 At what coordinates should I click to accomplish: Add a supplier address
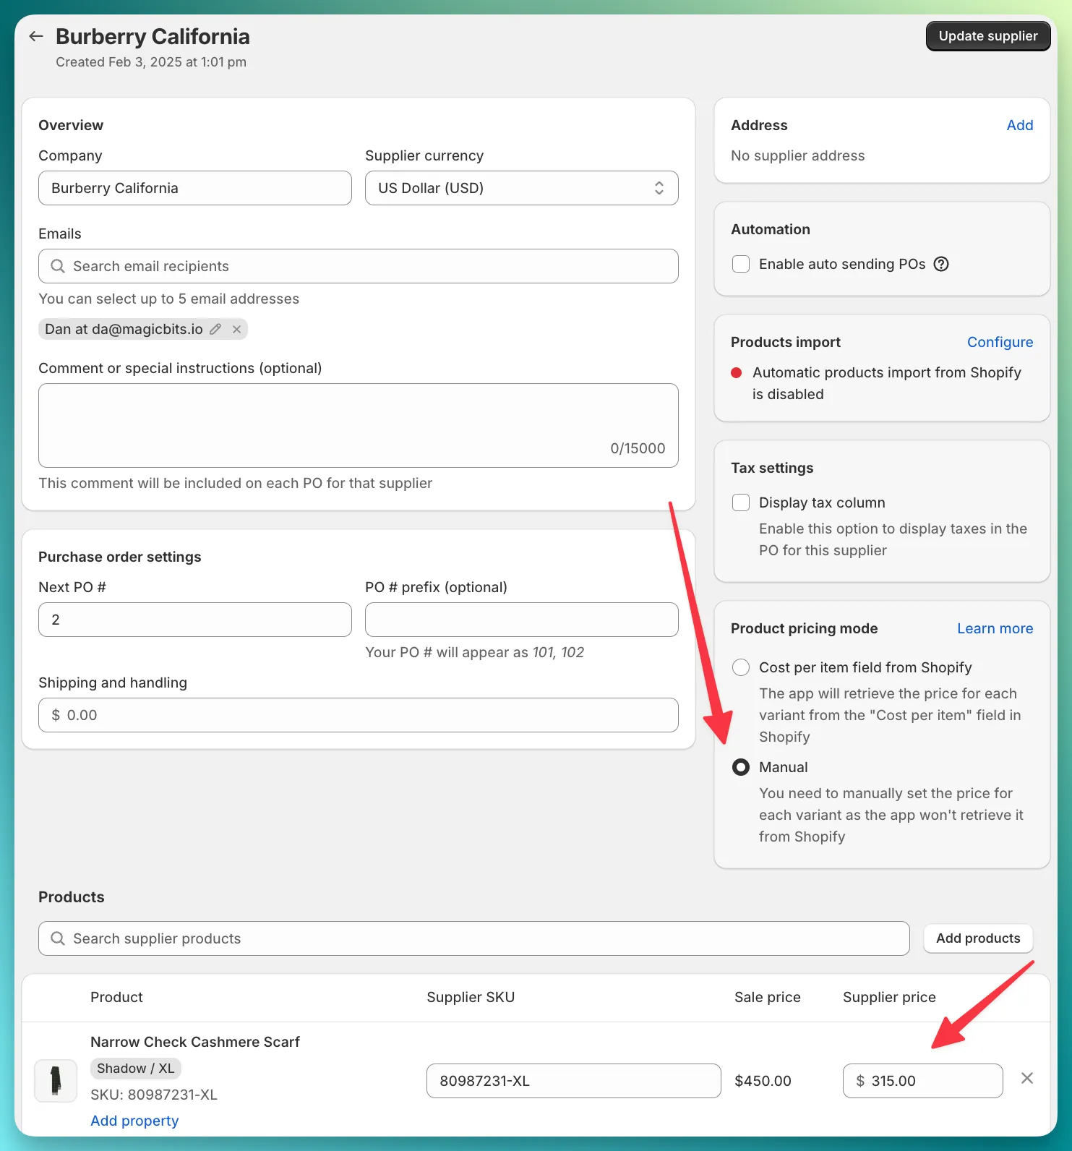[1019, 125]
